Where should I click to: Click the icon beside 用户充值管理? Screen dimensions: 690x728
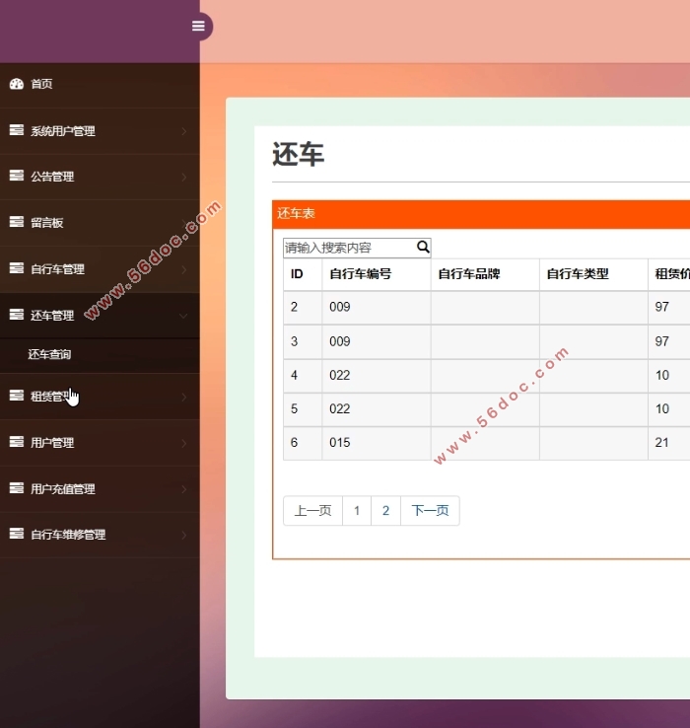[17, 488]
